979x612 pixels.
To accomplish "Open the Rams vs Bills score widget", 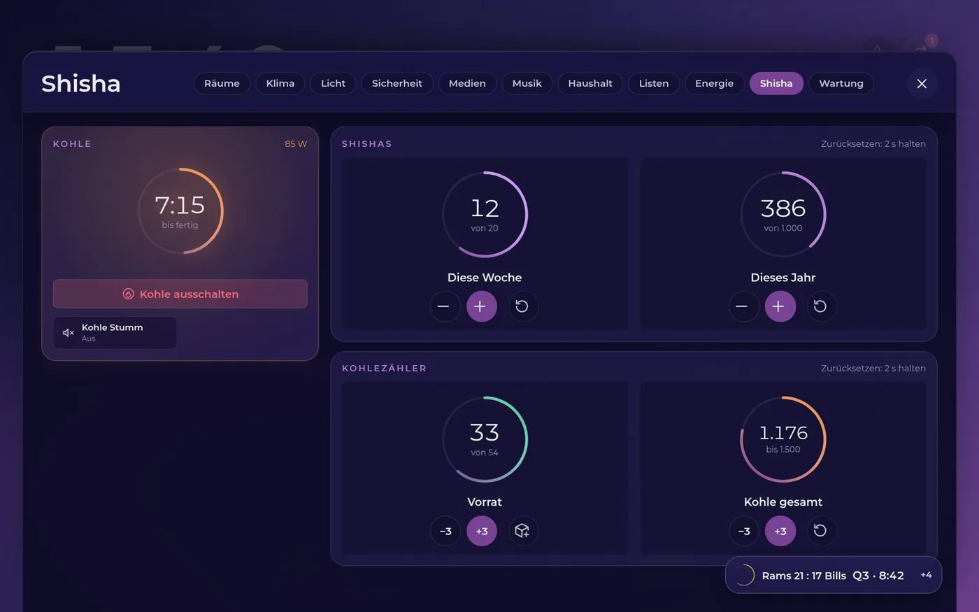I will pos(834,575).
